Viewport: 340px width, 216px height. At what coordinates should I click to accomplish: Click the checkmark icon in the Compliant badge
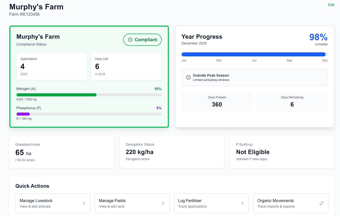pos(130,39)
